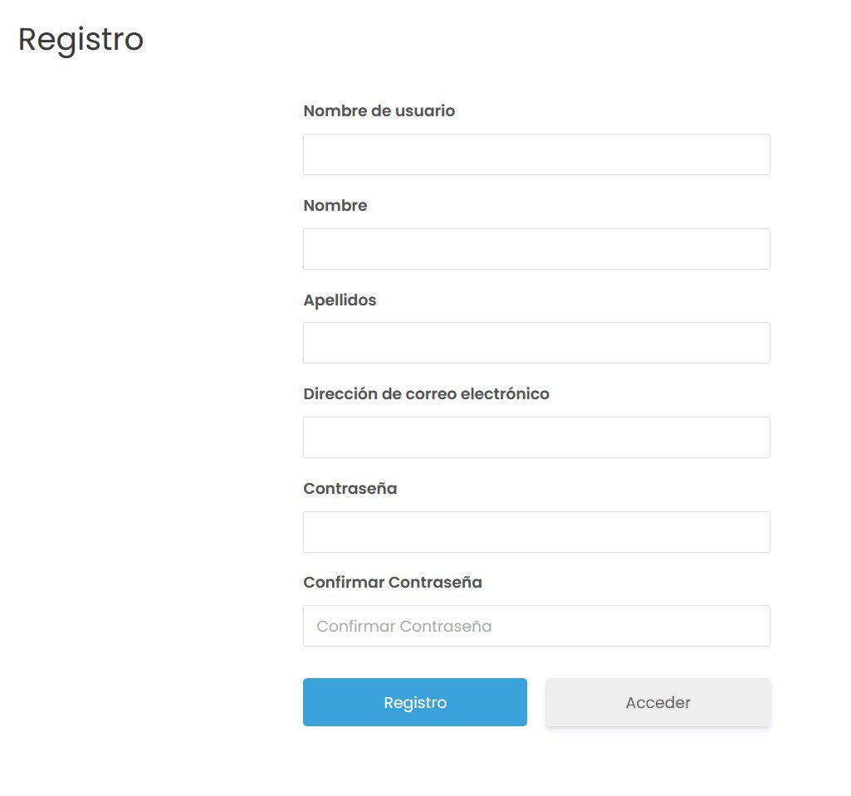This screenshot has height=796, width=851.
Task: Click the "Apellidos" field label
Action: [340, 300]
